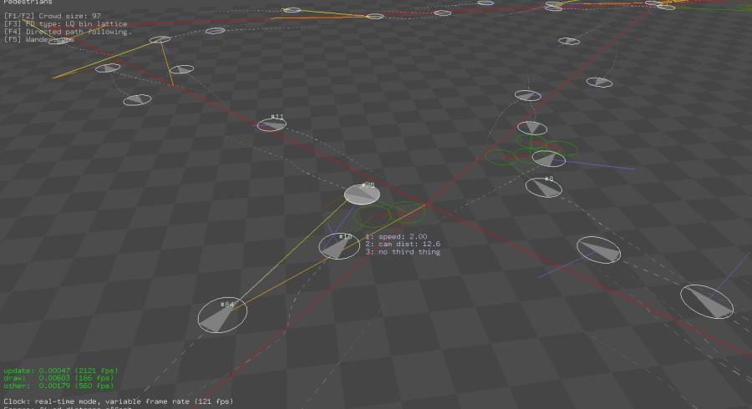Click the '3: no third thing' annotation
Image resolution: width=752 pixels, height=409 pixels.
[403, 251]
